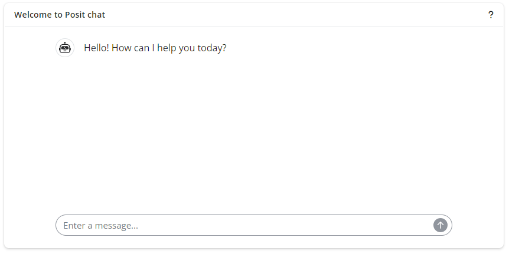Select the chatbot's profile picture
This screenshot has width=509, height=254.
pyautogui.click(x=65, y=48)
